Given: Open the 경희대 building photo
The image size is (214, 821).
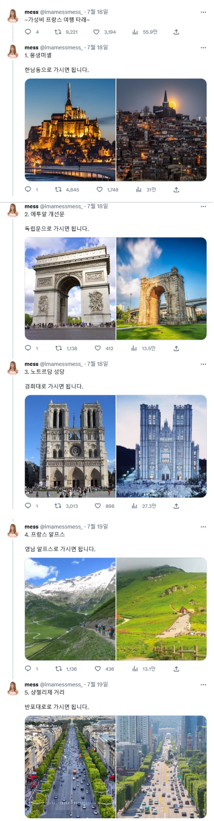Looking at the screenshot, I should click(x=162, y=446).
